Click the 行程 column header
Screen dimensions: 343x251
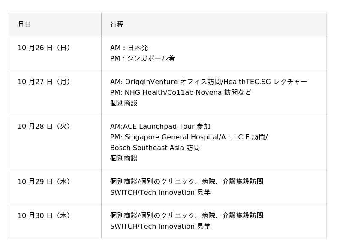[117, 25]
